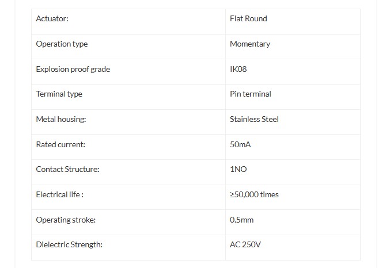Select the "0.5mm" value cell
Image resolution: width=390 pixels, height=268 pixels.
(241, 220)
